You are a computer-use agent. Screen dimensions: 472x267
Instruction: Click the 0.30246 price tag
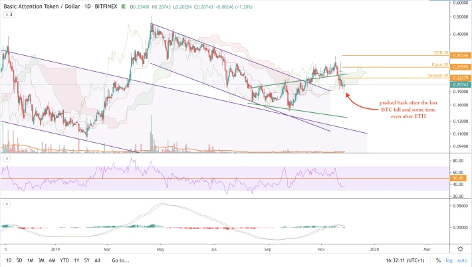coord(460,55)
